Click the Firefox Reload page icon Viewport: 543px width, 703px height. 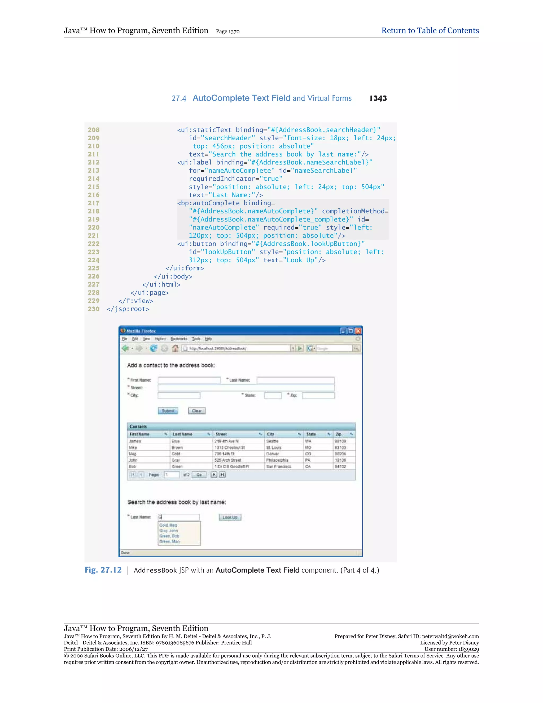pyautogui.click(x=154, y=348)
